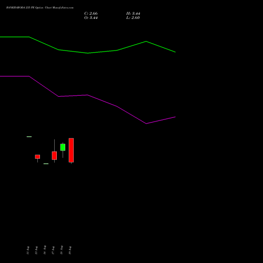Click the 18 Aug date axis label

(62, 250)
